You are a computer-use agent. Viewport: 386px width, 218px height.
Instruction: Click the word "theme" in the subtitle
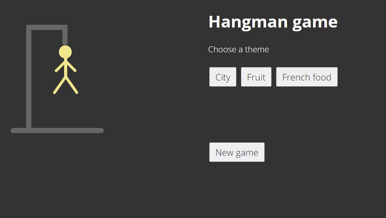pos(257,50)
